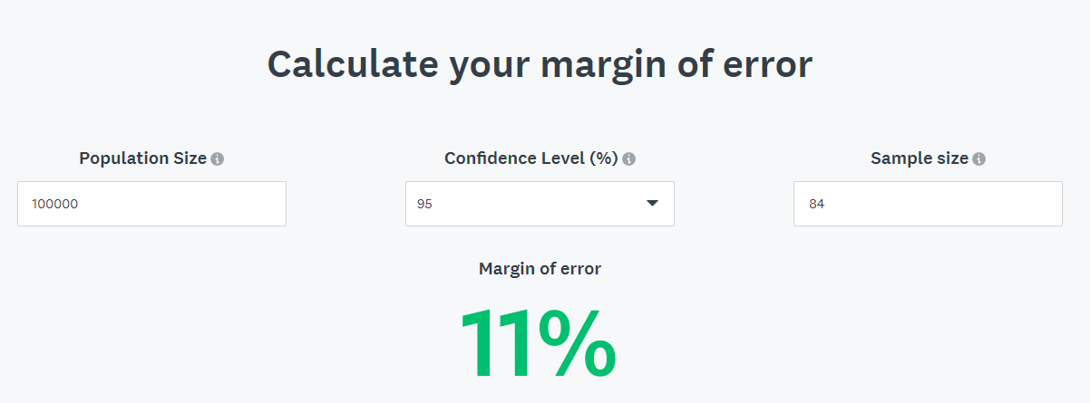Show the Sample size info icon help

click(978, 159)
